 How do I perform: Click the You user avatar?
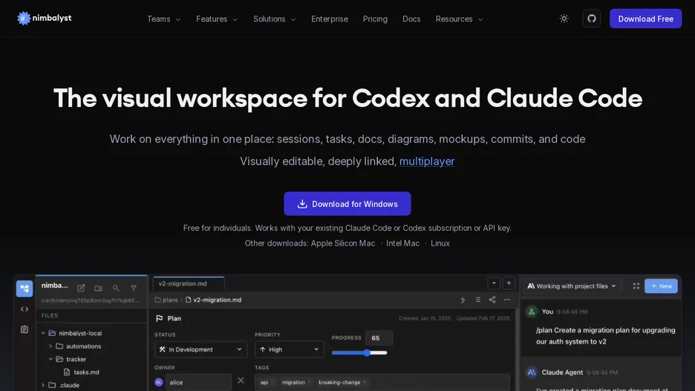point(532,312)
